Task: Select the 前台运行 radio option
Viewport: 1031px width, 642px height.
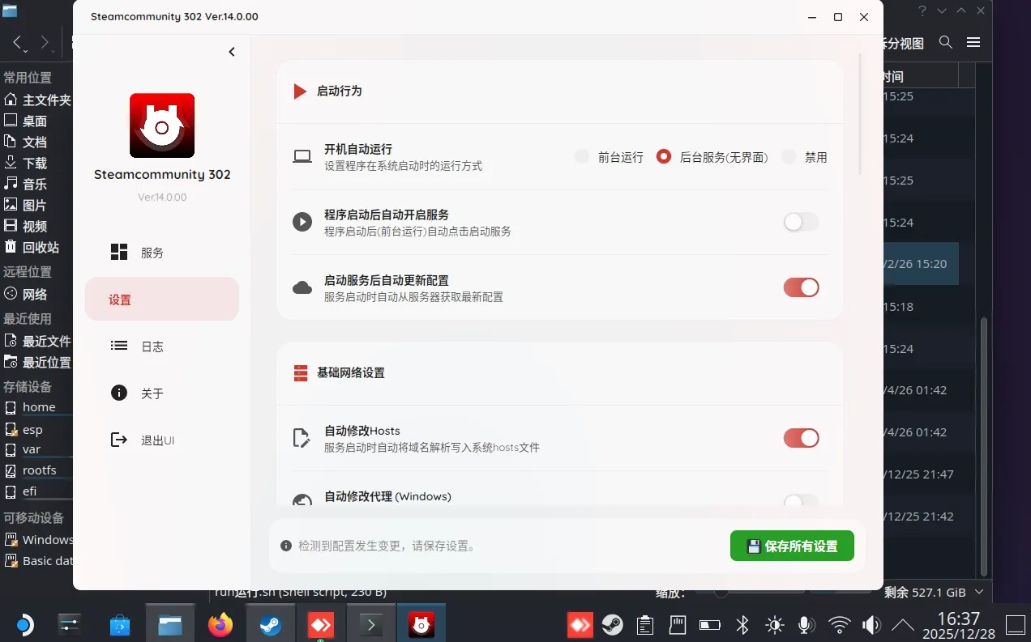Action: [x=582, y=157]
